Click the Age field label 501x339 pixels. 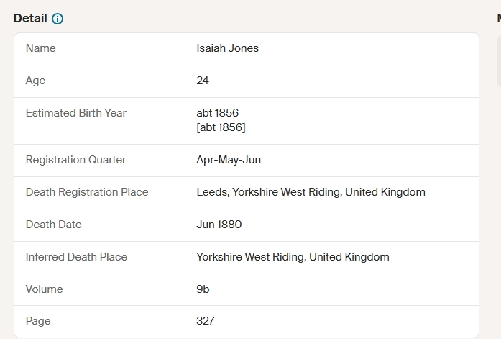pyautogui.click(x=35, y=81)
